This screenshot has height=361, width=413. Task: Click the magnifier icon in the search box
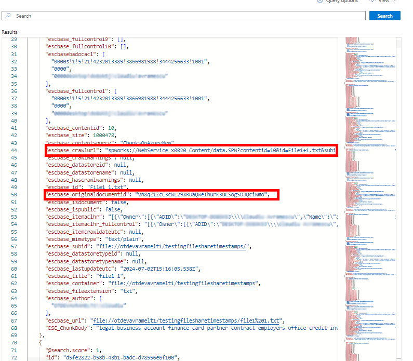(9, 16)
